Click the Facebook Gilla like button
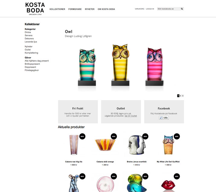Screen dimensions: 216x192 tap(164, 118)
